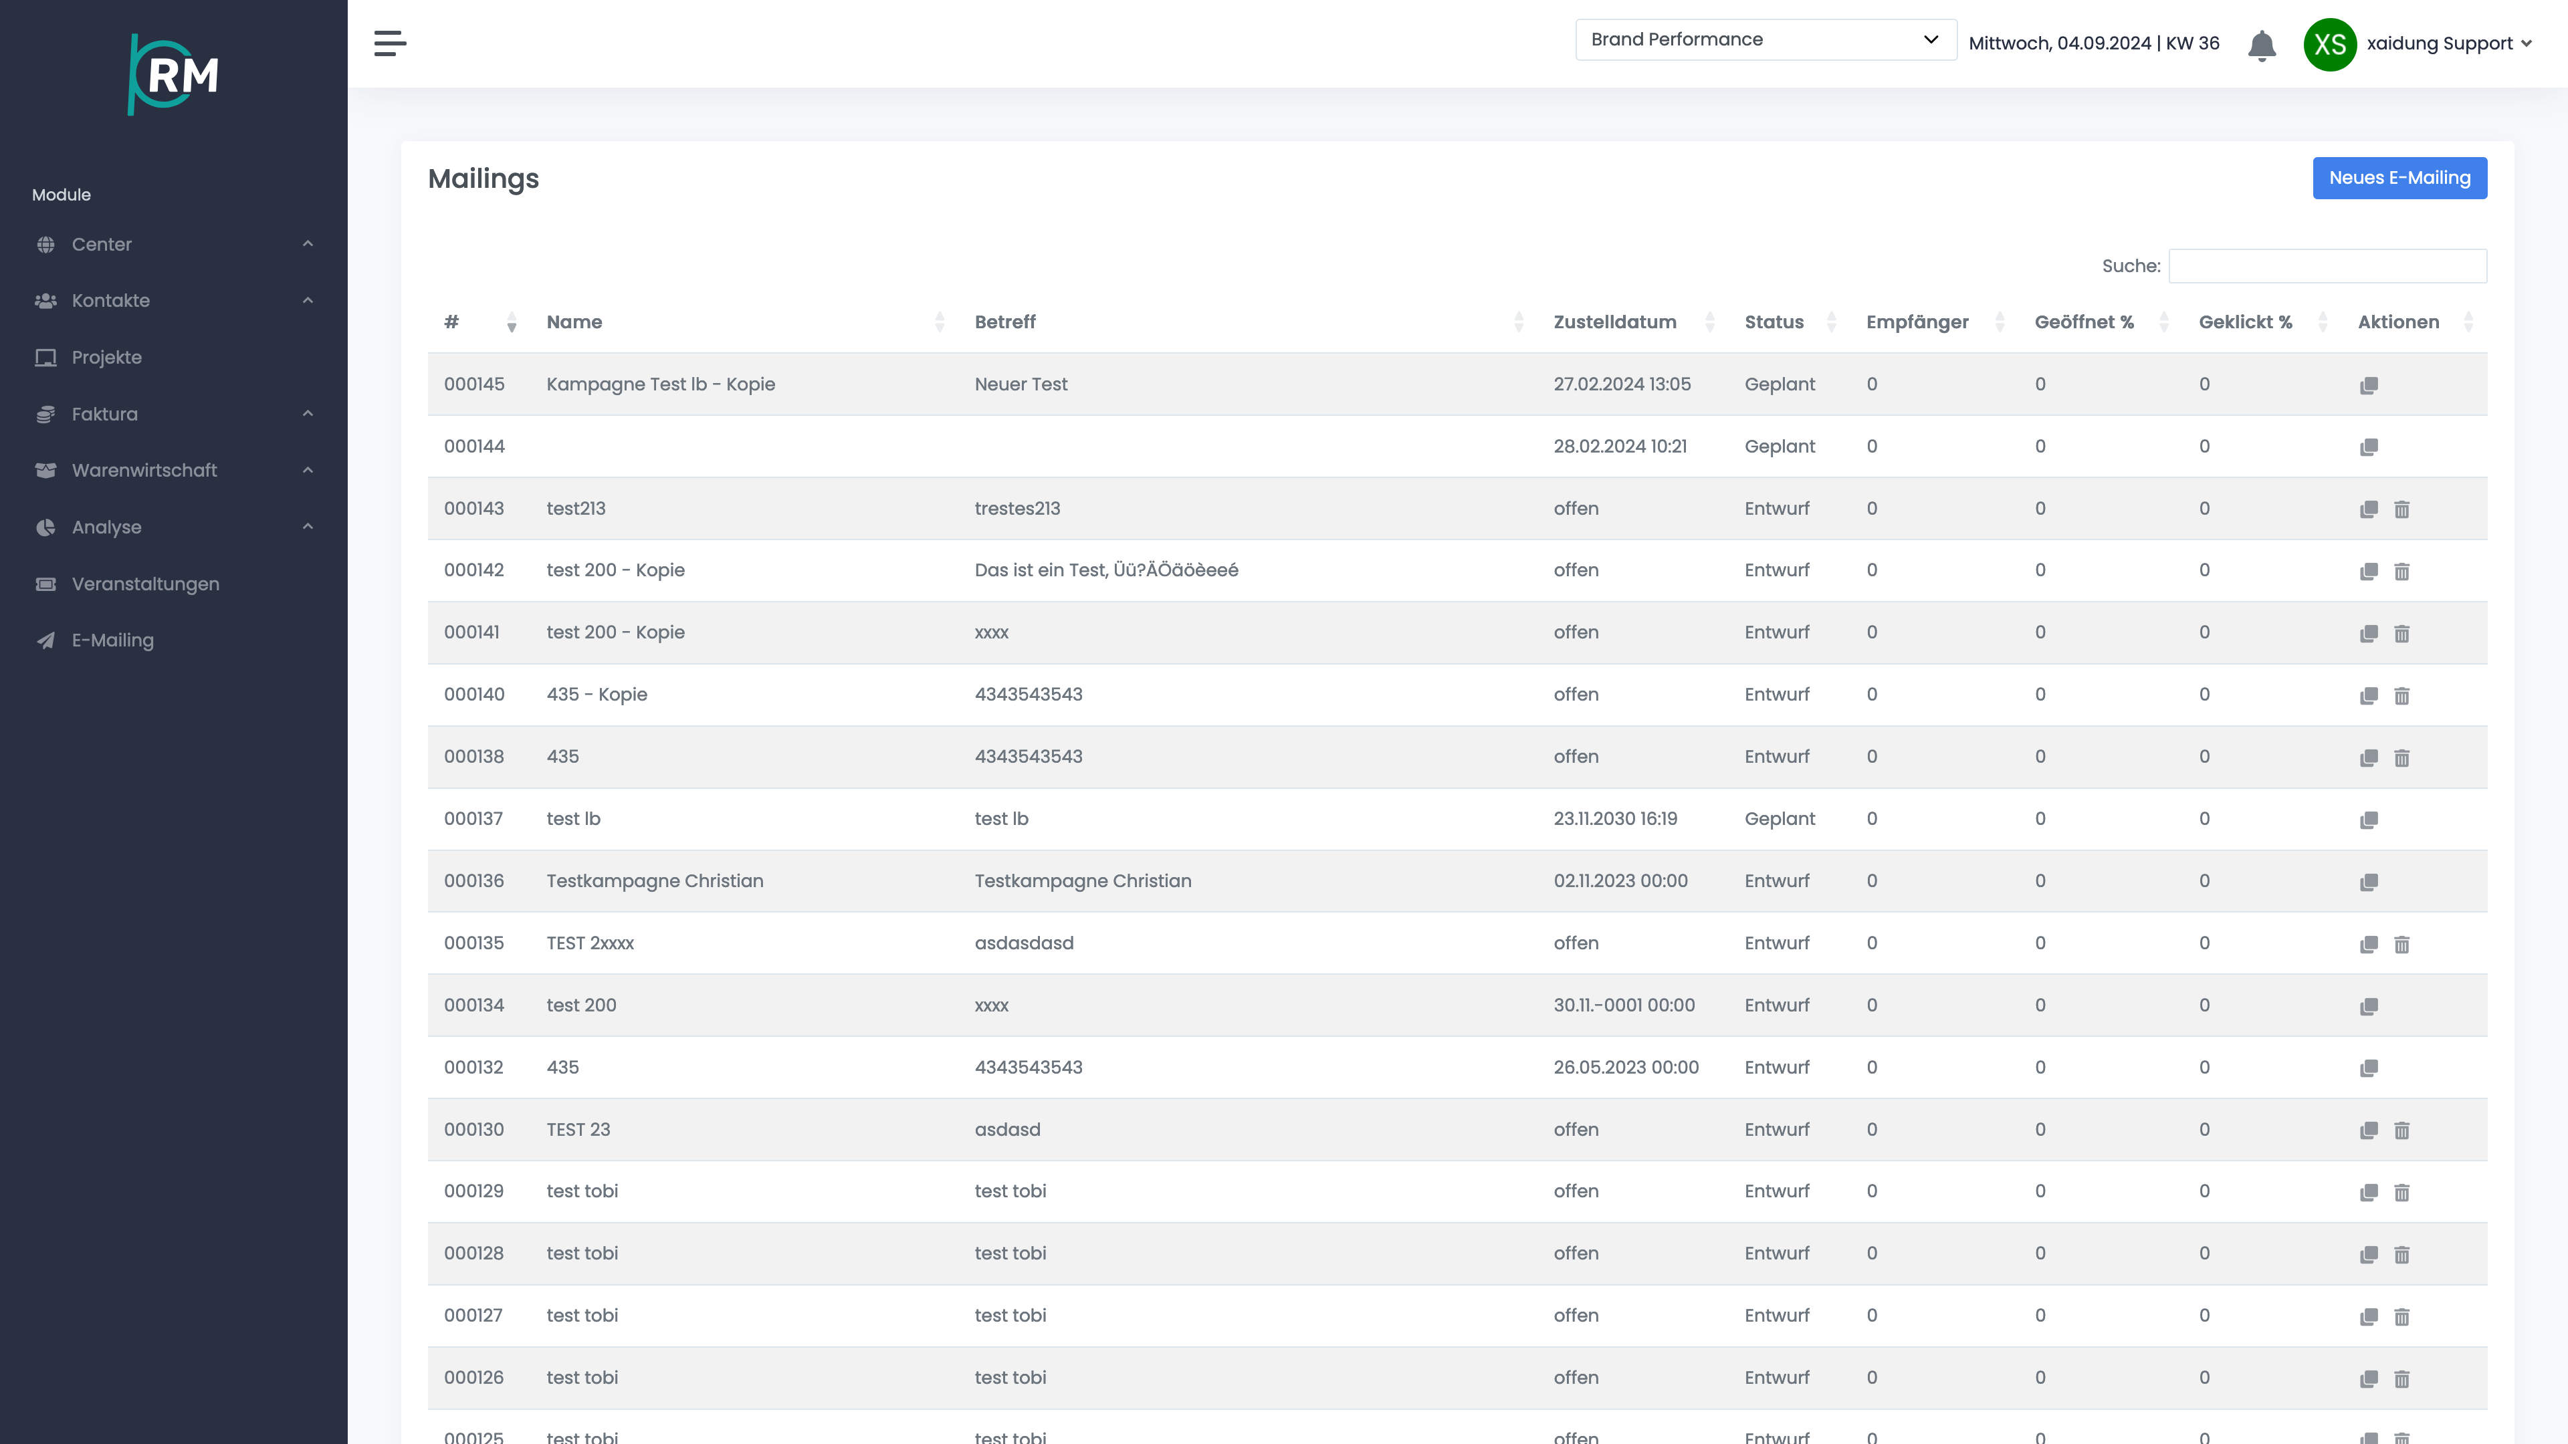Screen dimensions: 2568x1444
Task: Open Kontakte in the sidebar
Action: point(110,300)
